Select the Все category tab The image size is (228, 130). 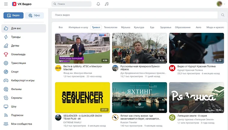(x=61, y=27)
